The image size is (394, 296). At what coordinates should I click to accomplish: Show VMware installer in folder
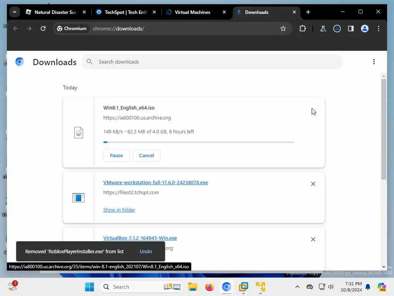pyautogui.click(x=119, y=210)
